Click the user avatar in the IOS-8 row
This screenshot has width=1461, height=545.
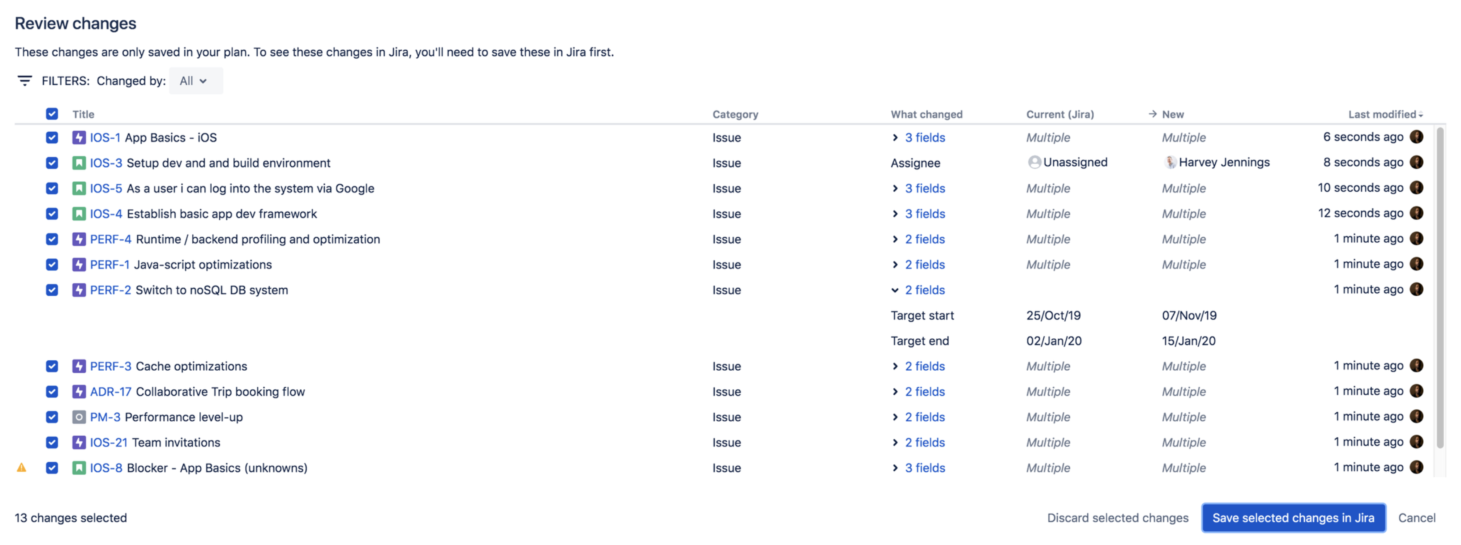pyautogui.click(x=1416, y=467)
